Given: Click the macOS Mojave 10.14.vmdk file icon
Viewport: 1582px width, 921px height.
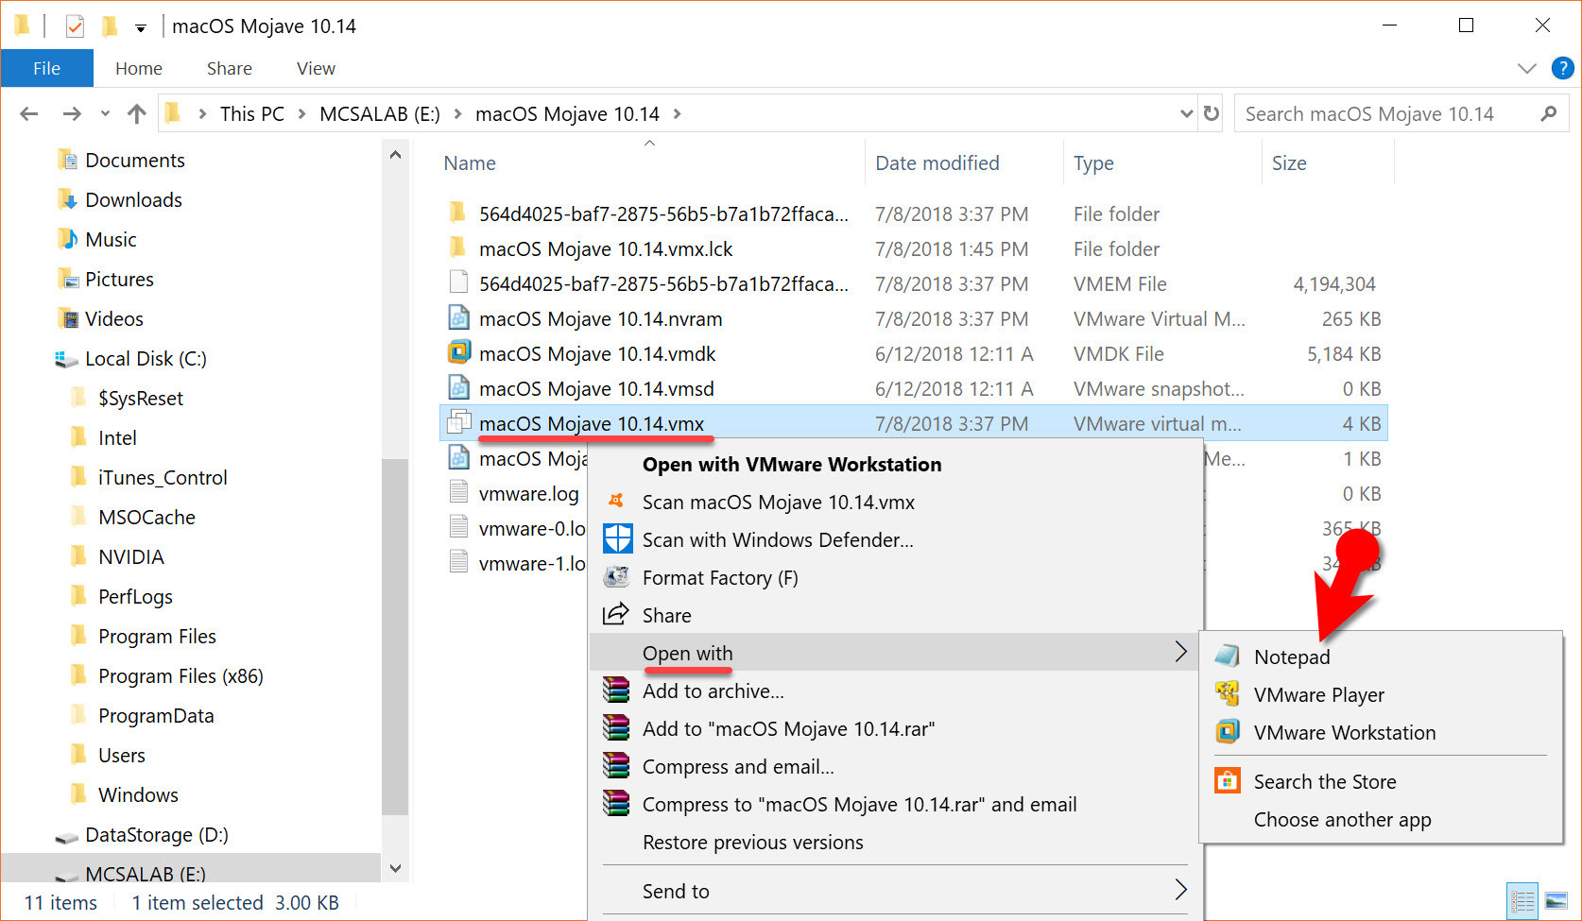Looking at the screenshot, I should 459,353.
